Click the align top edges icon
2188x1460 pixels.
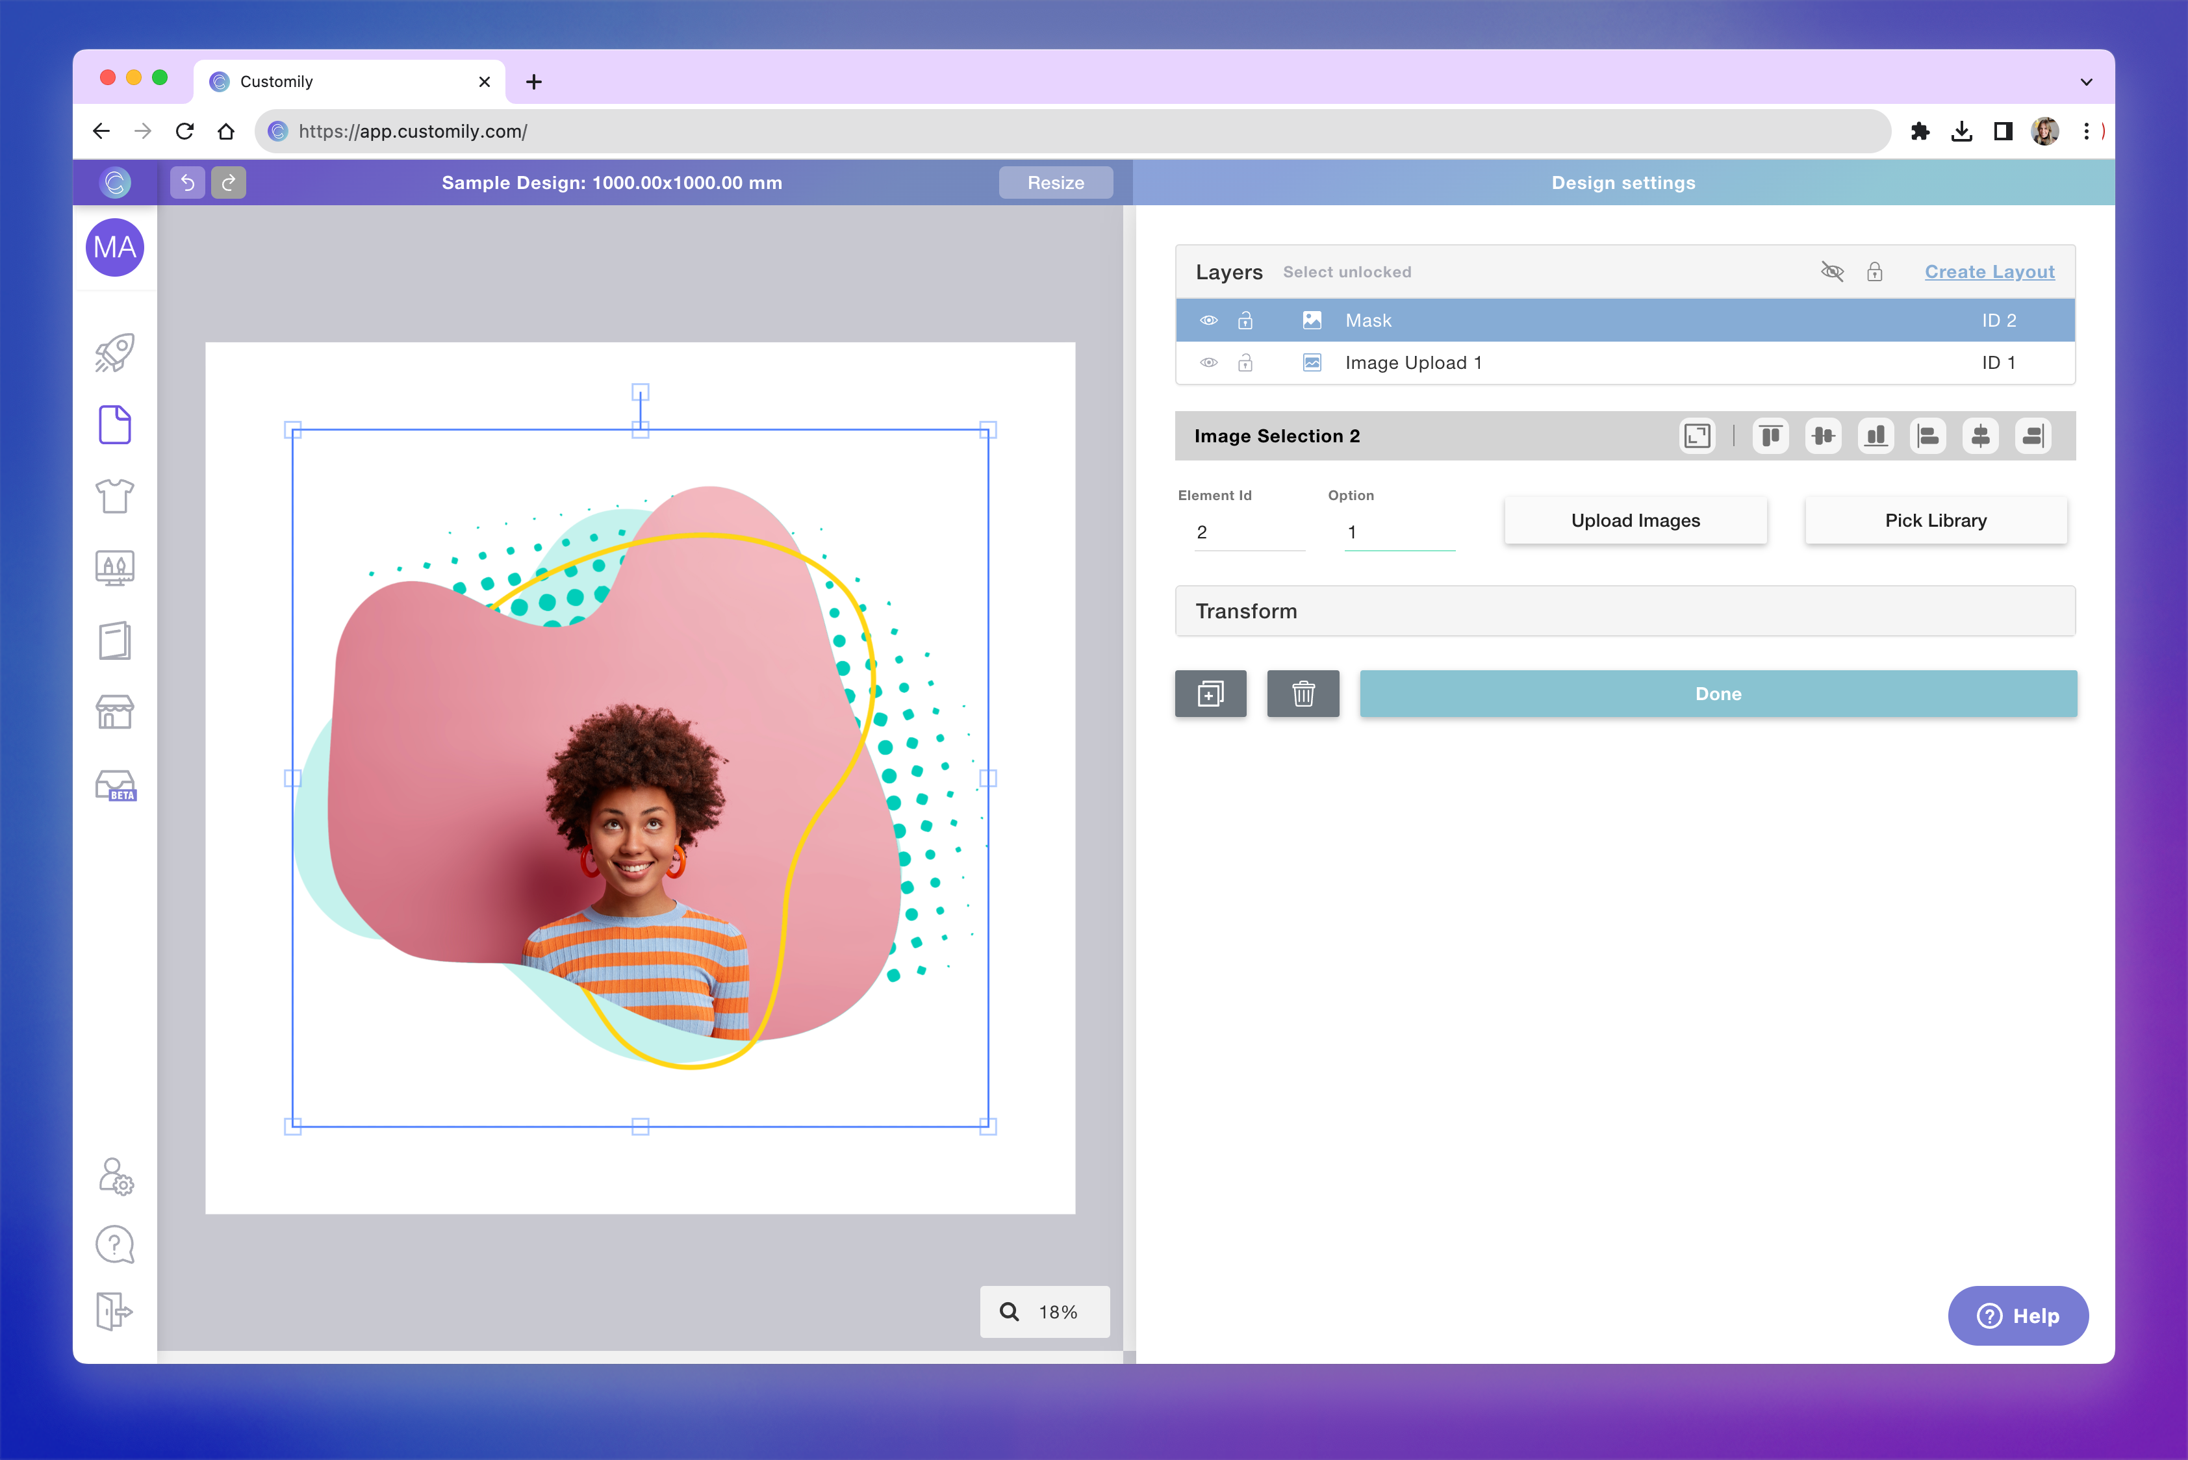[x=1770, y=436]
